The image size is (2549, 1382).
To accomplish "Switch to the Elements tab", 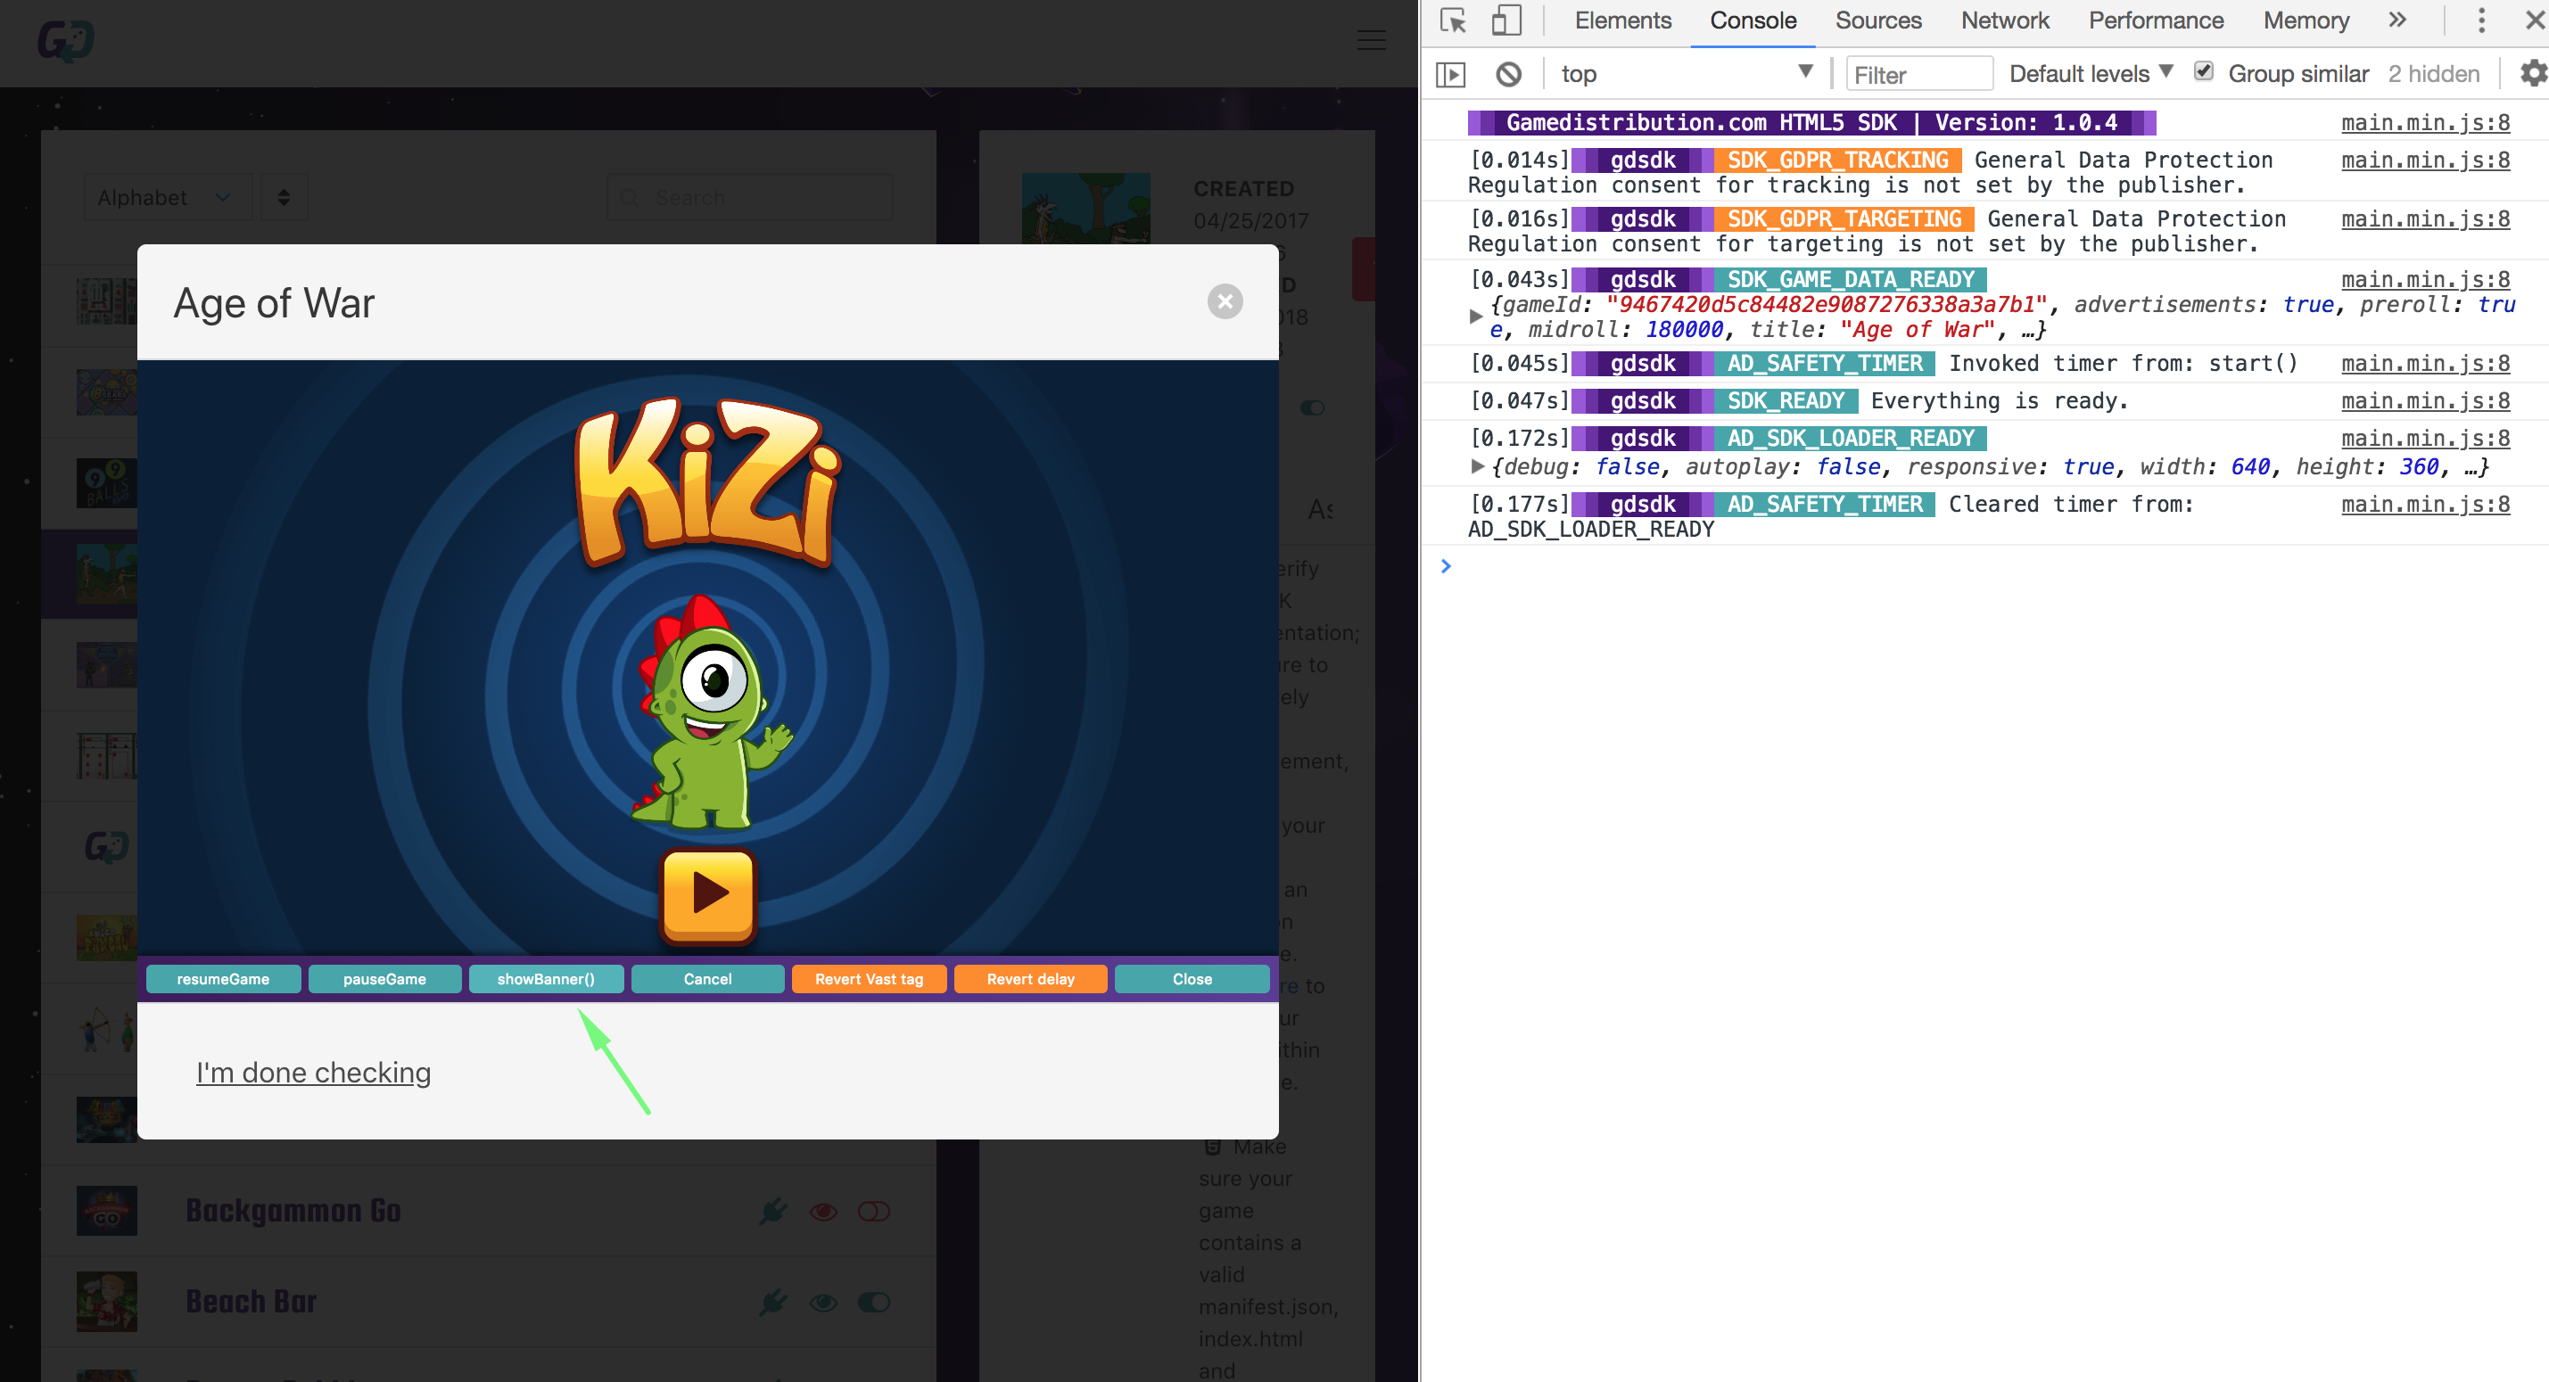I will pos(1623,21).
